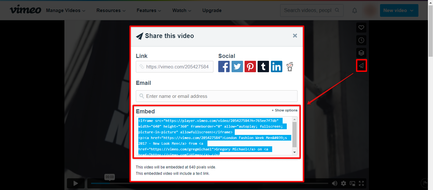Click the Vimeo logo
Viewport: 433px width, 190px height.
25,10
